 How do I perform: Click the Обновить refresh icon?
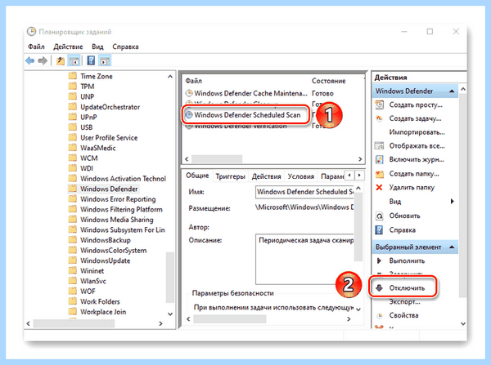pyautogui.click(x=379, y=216)
